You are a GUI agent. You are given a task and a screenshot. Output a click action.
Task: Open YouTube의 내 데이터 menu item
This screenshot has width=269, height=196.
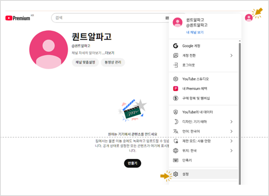click(204, 112)
